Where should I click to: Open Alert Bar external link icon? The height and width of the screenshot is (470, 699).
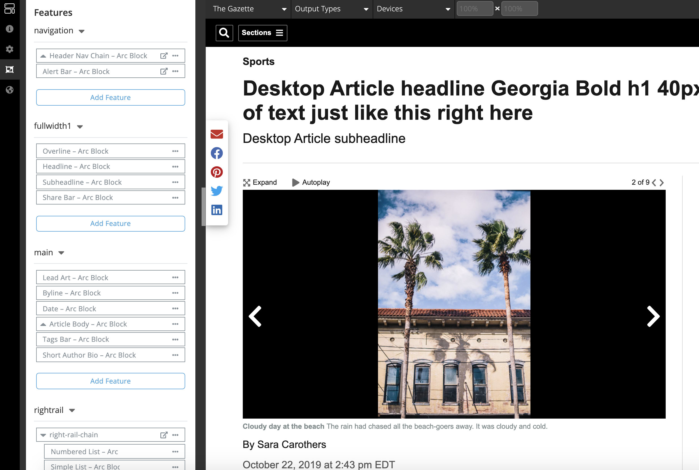coord(164,71)
